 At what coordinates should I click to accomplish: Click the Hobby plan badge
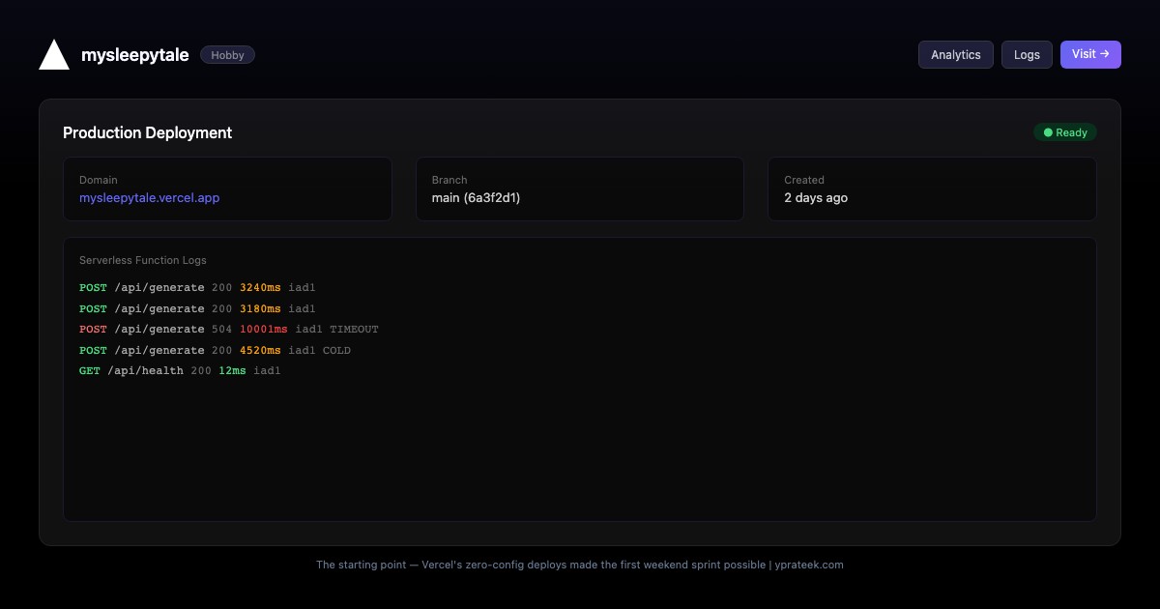click(227, 55)
